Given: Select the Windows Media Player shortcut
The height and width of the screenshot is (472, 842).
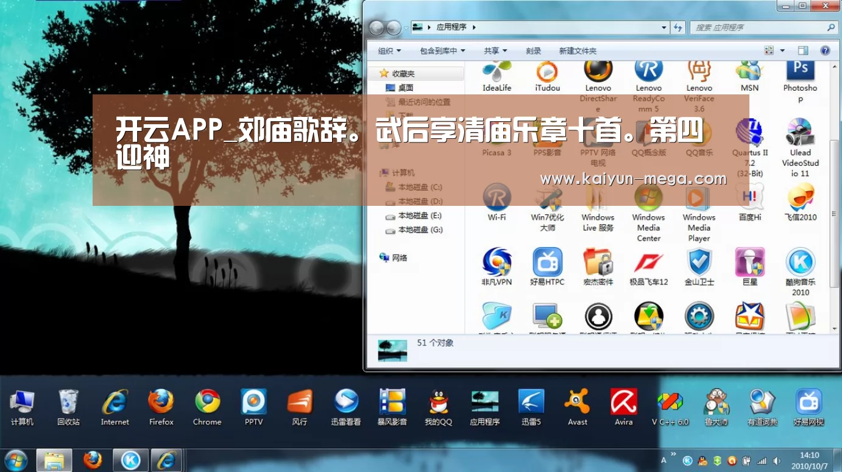Looking at the screenshot, I should (x=699, y=213).
